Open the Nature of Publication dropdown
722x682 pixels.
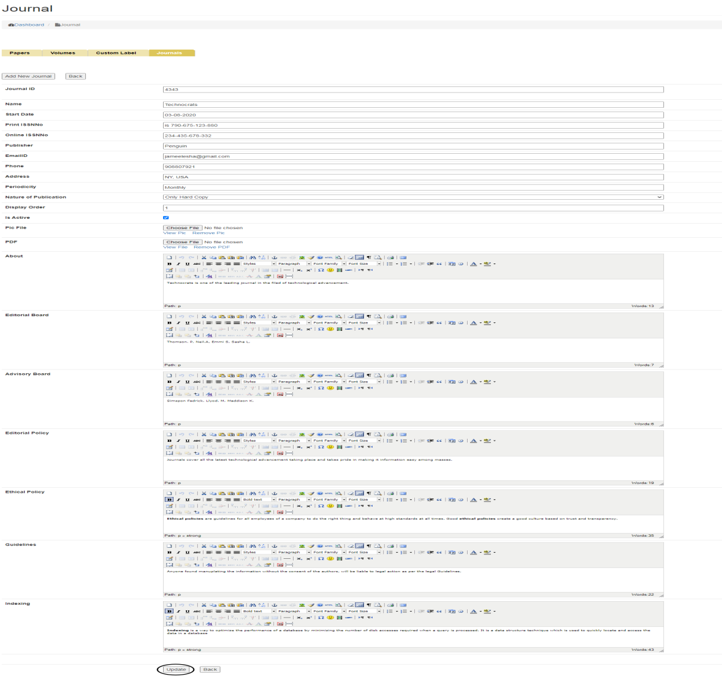[413, 197]
